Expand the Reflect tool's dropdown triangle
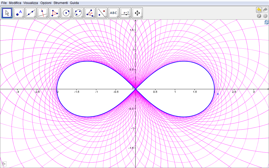This screenshot has width=269, height=168. click(106, 17)
